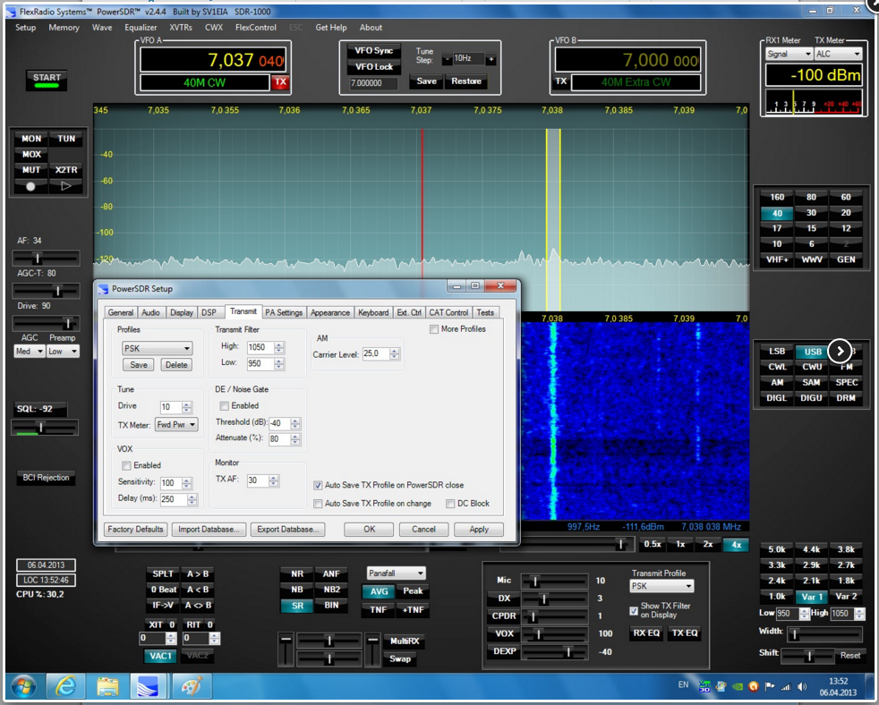
Task: Toggle Auto Save TX Profile on PowerSDR close
Action: [319, 485]
